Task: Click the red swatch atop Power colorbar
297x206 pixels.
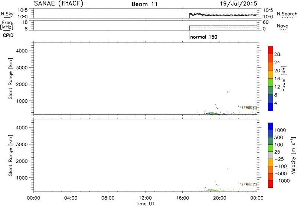Action: [271, 50]
